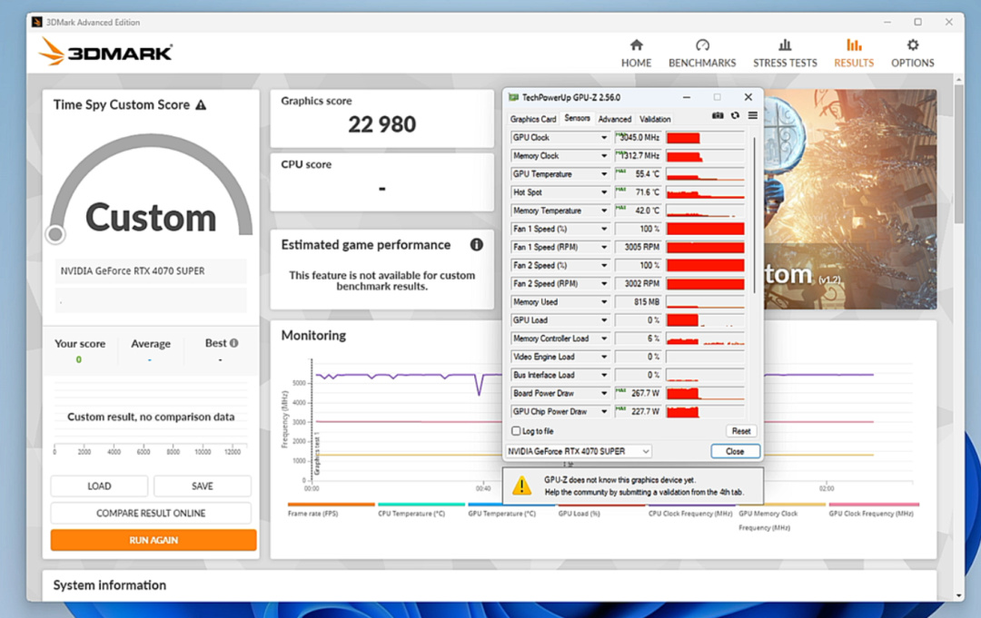This screenshot has width=981, height=618.
Task: Click the yellow warning icon in the GPU-Z notice
Action: click(521, 486)
